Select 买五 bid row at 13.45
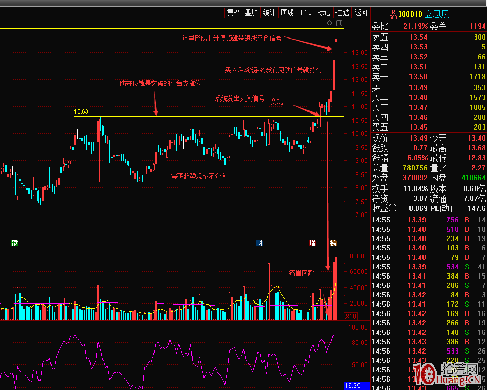Image resolution: width=487 pixels, height=390 pixels. (x=429, y=127)
